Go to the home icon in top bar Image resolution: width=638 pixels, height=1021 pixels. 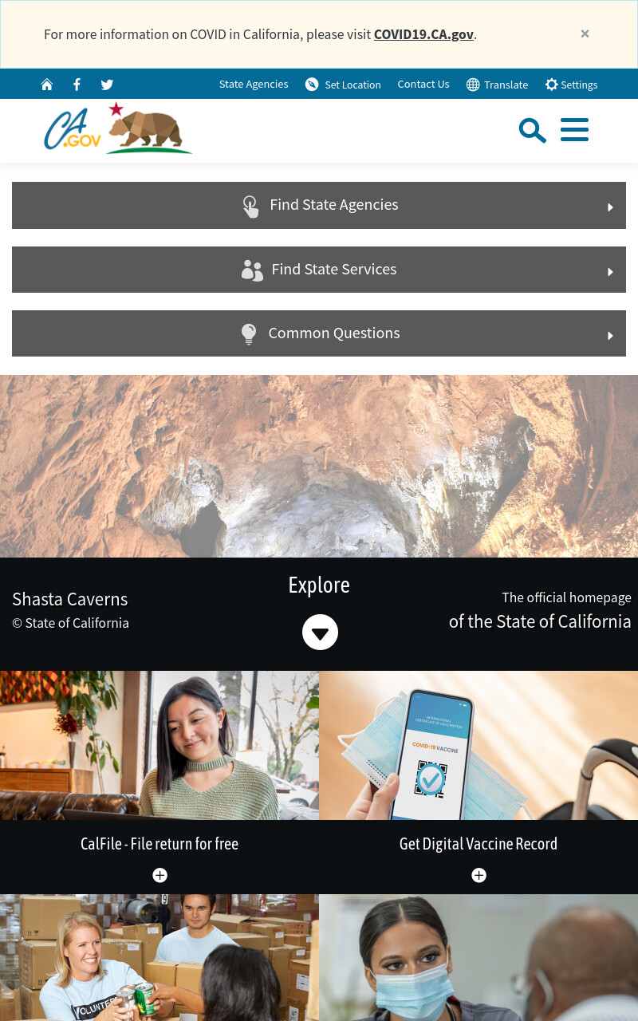point(47,85)
